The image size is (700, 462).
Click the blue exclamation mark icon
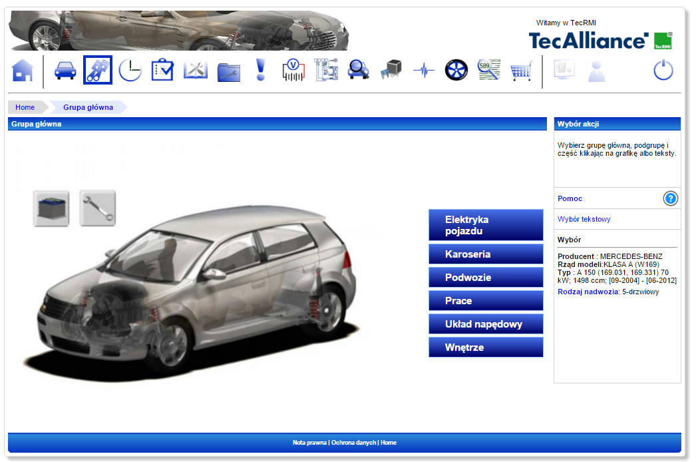pos(261,70)
